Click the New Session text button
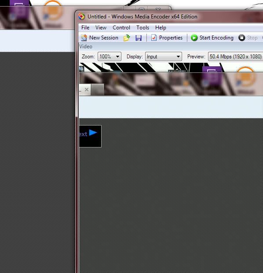 pos(104,38)
